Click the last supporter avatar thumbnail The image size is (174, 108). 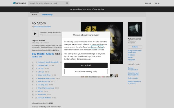click(x=116, y=75)
